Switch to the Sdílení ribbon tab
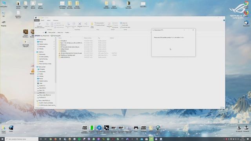The height and width of the screenshot is (141, 251). (x=49, y=20)
